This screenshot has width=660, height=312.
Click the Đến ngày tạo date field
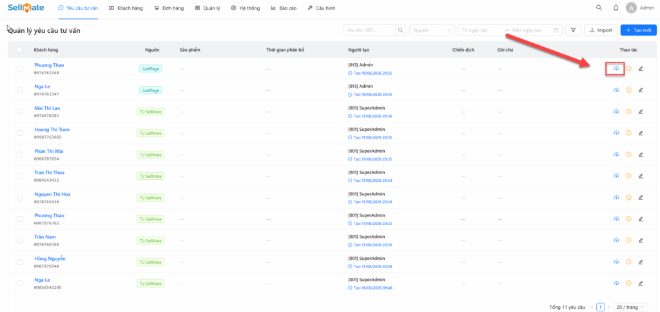(530, 30)
